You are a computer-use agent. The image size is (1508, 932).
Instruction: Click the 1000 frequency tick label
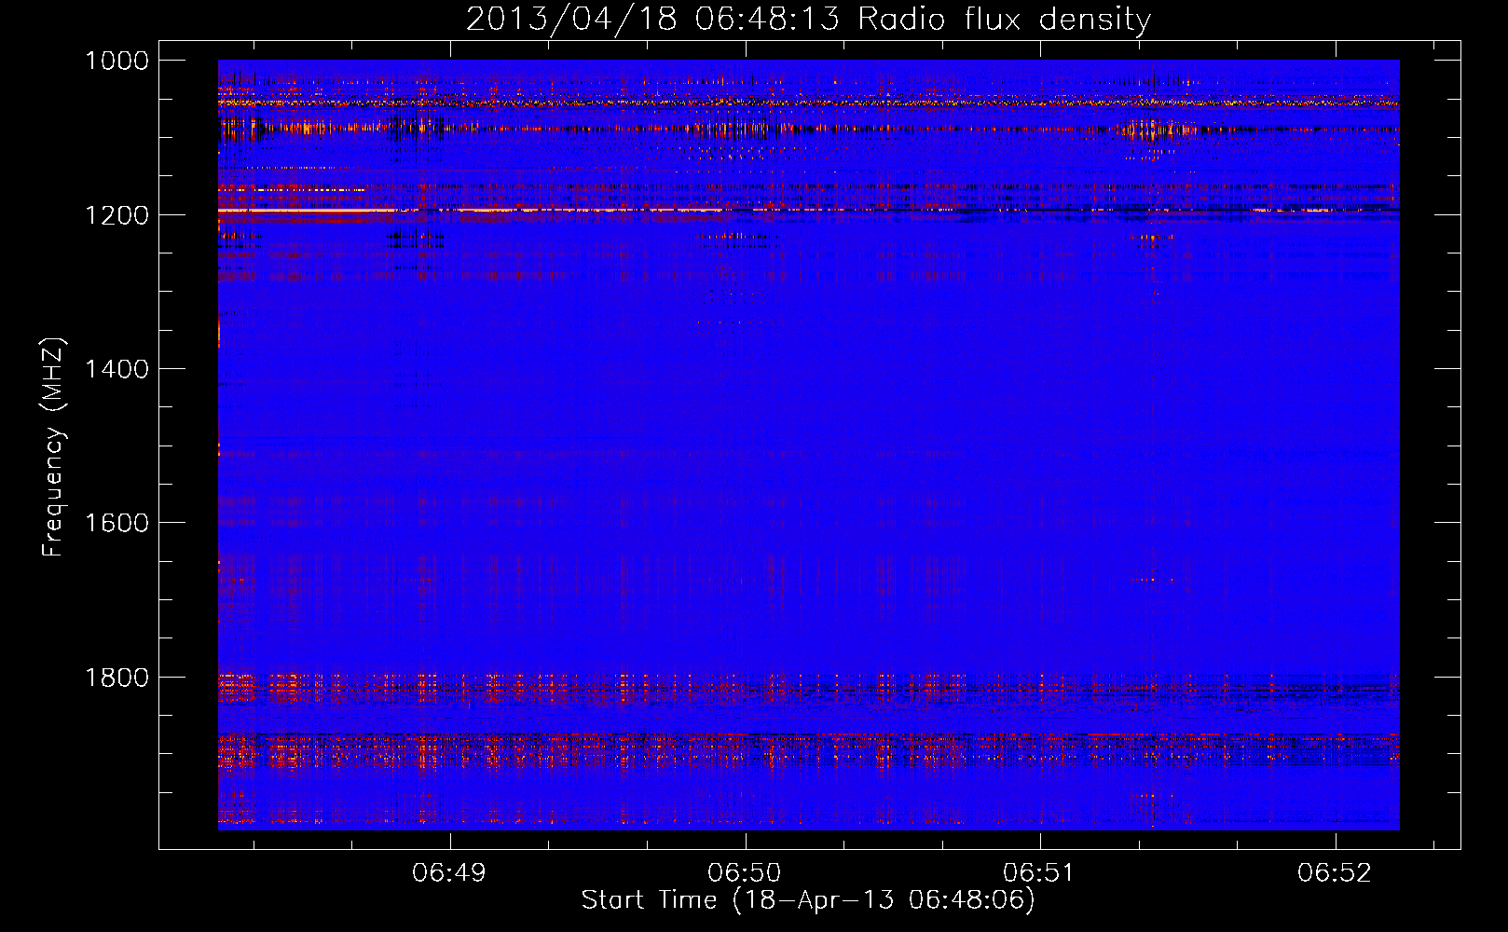point(117,61)
